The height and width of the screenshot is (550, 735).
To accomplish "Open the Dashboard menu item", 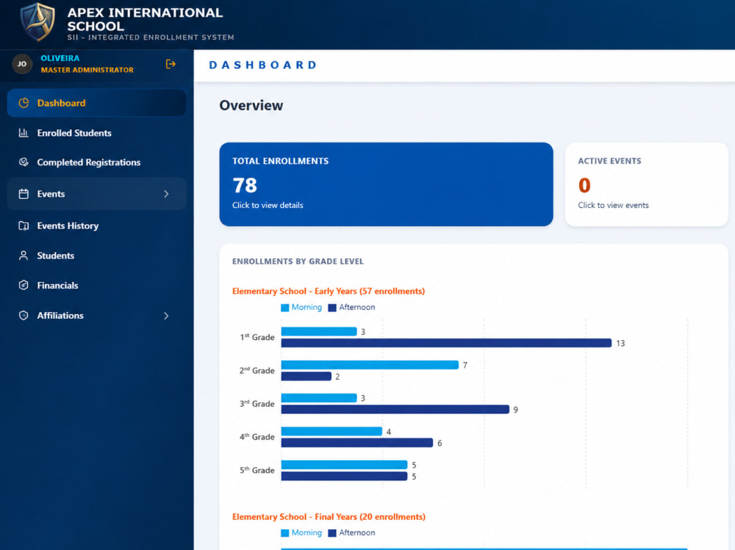I will tap(96, 103).
